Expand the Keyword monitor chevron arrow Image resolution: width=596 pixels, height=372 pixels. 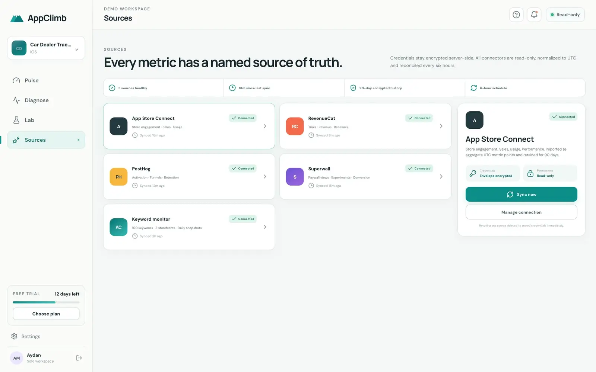[265, 227]
